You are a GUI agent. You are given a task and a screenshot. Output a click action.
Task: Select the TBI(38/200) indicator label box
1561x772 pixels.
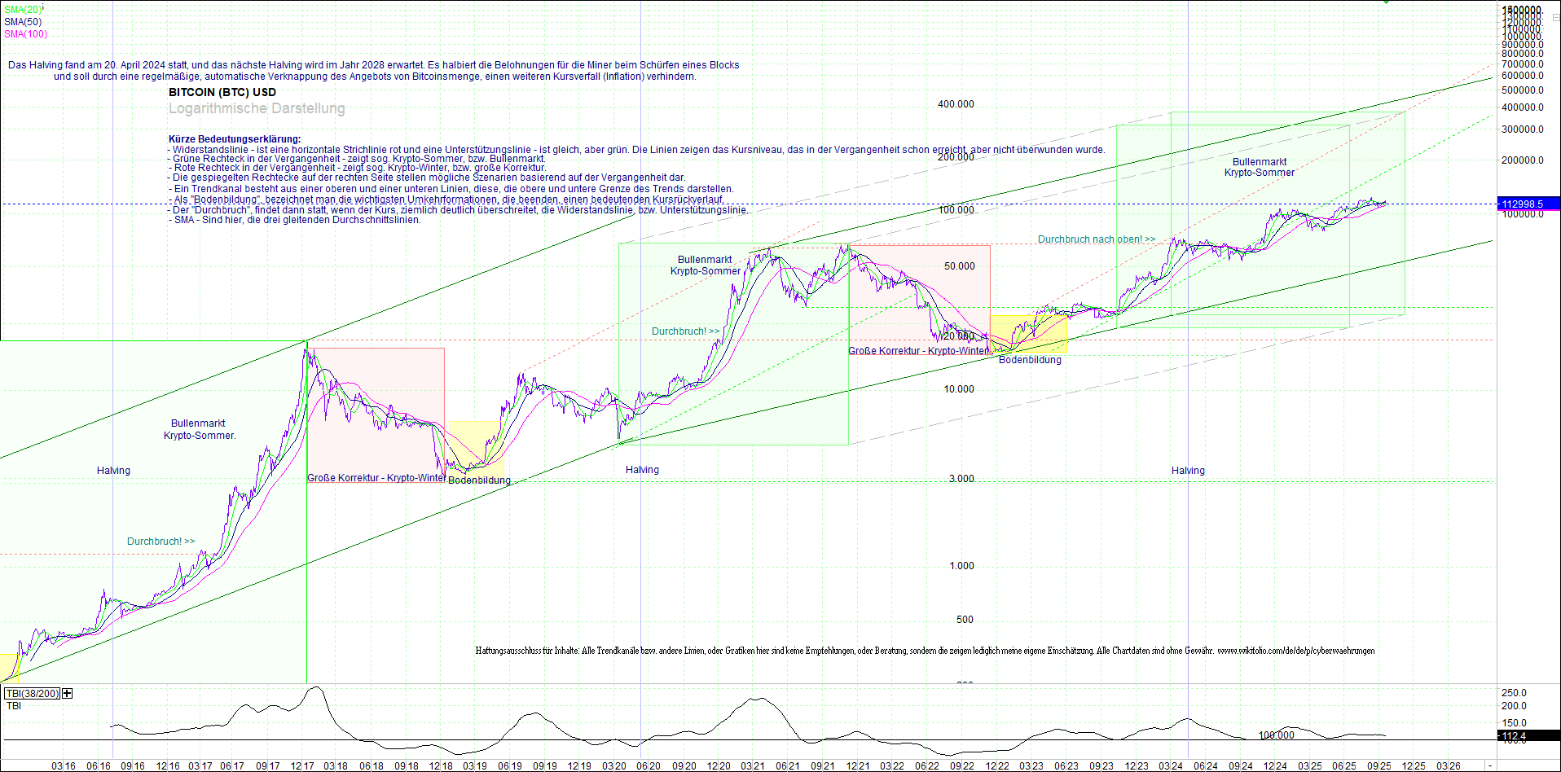point(32,693)
